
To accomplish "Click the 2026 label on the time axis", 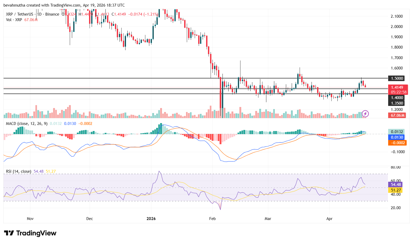I will click(151, 219).
